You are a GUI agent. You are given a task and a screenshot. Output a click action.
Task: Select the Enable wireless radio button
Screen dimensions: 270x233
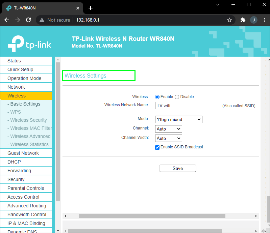[x=157, y=97]
